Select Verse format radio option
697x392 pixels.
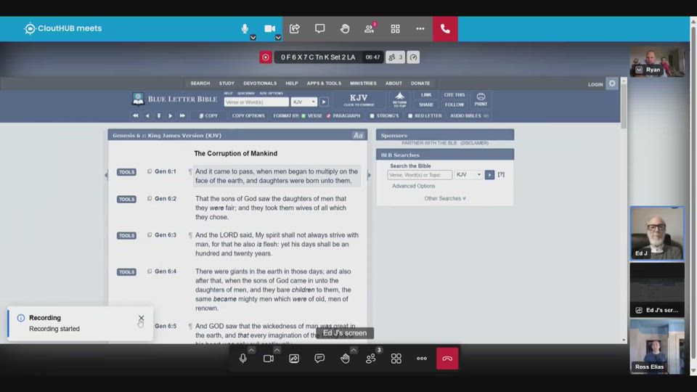304,115
